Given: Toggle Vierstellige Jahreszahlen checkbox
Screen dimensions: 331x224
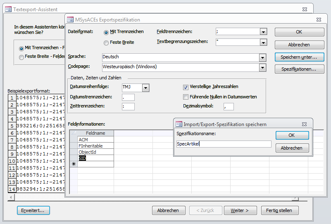Looking at the screenshot, I should (186, 87).
